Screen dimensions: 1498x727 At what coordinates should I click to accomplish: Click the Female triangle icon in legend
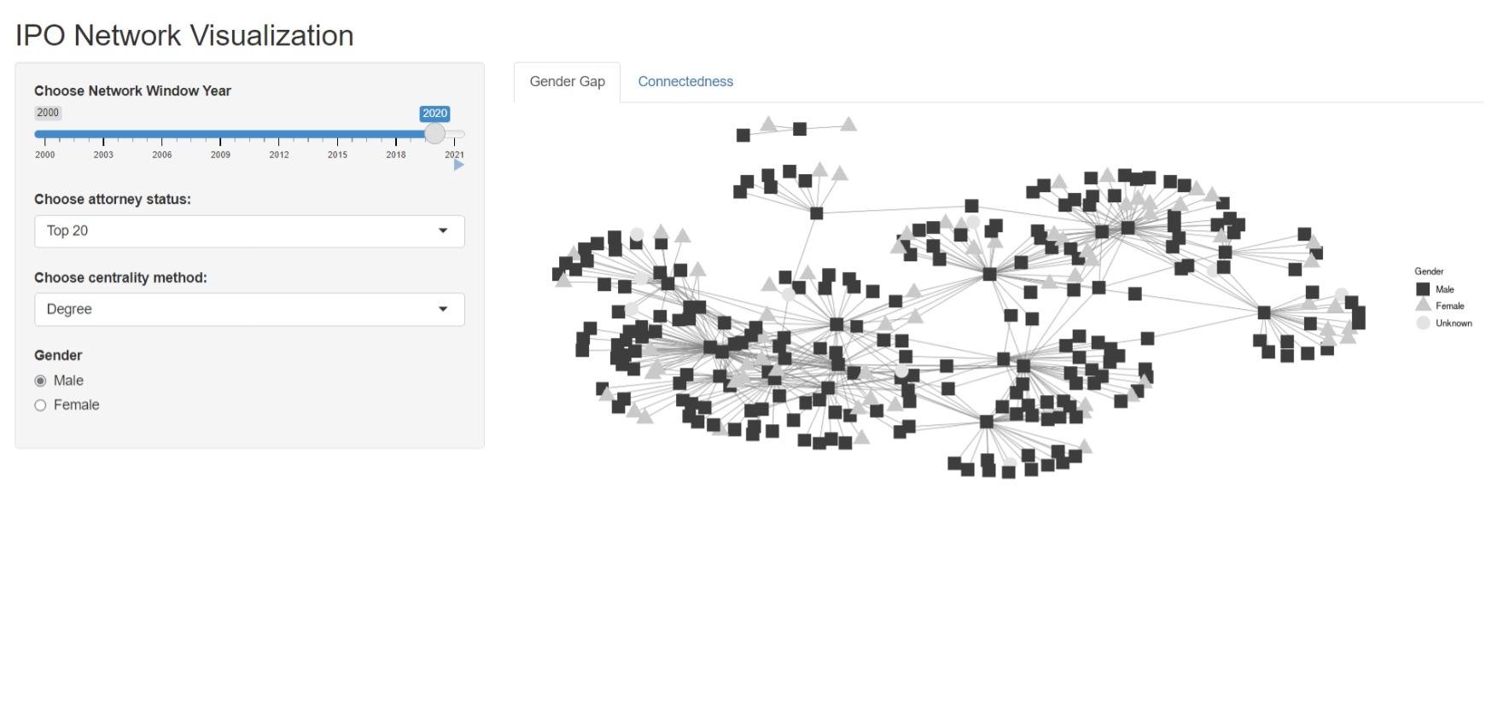(1423, 305)
